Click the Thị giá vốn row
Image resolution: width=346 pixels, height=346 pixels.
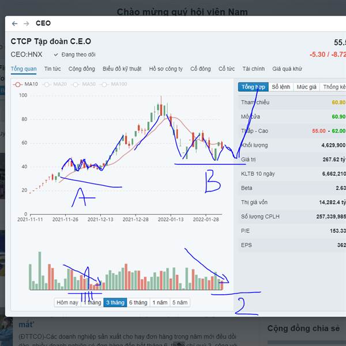pyautogui.click(x=292, y=202)
